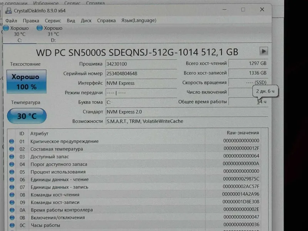Viewport: 308px width, 231px height.
Task: Click the blue status dot for attribute 02
Action: tap(12, 149)
